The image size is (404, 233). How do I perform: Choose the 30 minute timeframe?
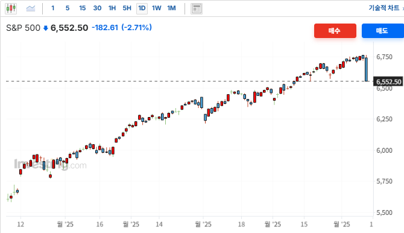pos(97,8)
